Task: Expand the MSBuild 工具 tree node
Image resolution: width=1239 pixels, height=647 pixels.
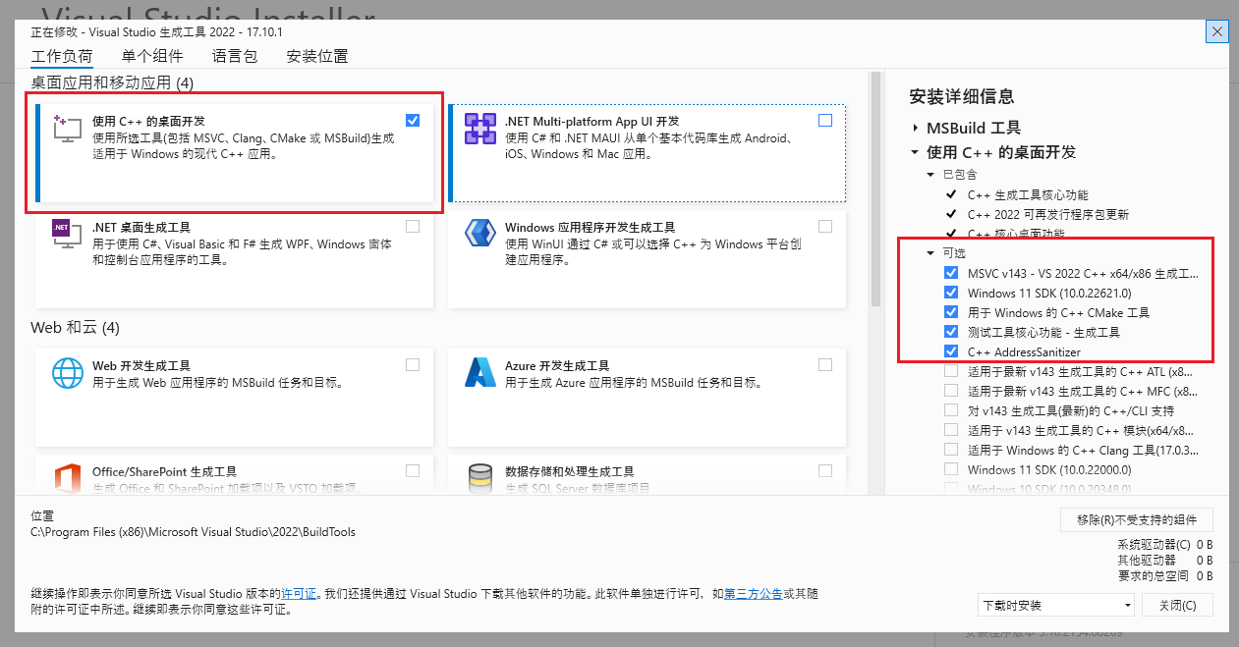Action: [x=915, y=128]
